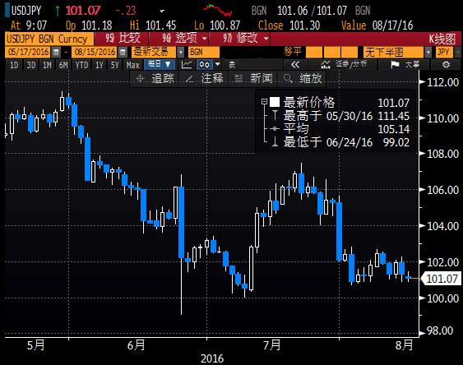This screenshot has width=463, height=365.
Task: Click the current price label 101.07 on axis
Action: [442, 278]
